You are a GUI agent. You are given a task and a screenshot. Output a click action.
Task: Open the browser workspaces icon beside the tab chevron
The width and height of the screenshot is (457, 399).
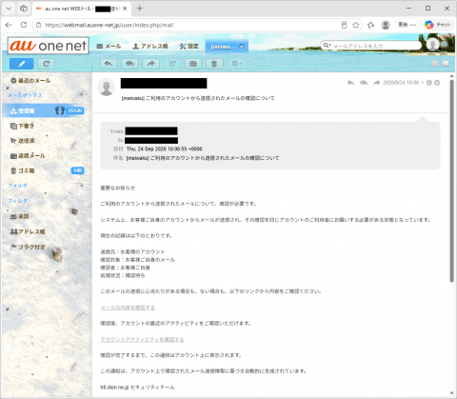point(24,9)
